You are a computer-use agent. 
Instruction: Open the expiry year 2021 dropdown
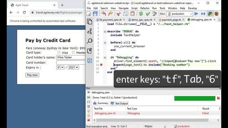[73, 67]
